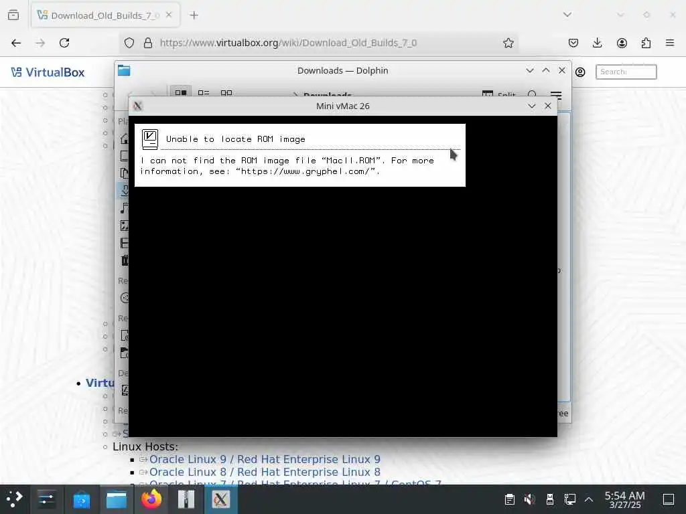Screen dimensions: 686x514
Task: Open Discover software center from taskbar
Action: (81, 499)
